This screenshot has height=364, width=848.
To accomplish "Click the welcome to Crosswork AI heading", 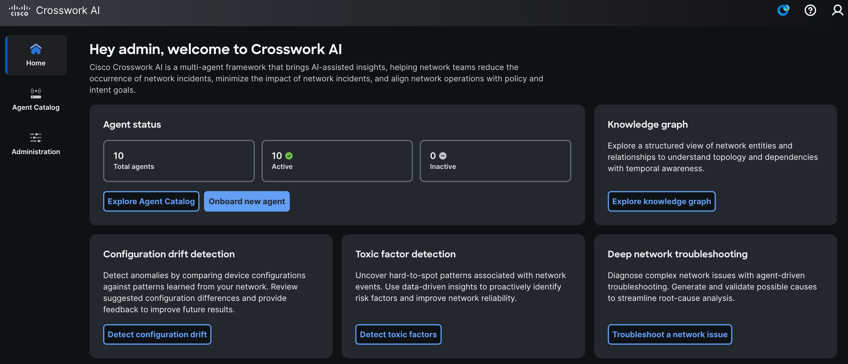I will pos(216,49).
